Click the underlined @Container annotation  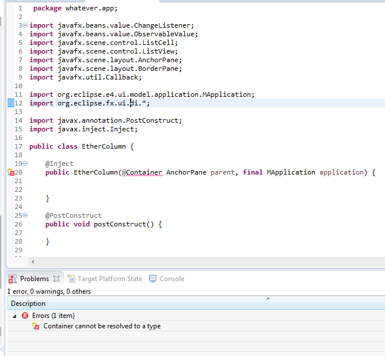point(142,172)
